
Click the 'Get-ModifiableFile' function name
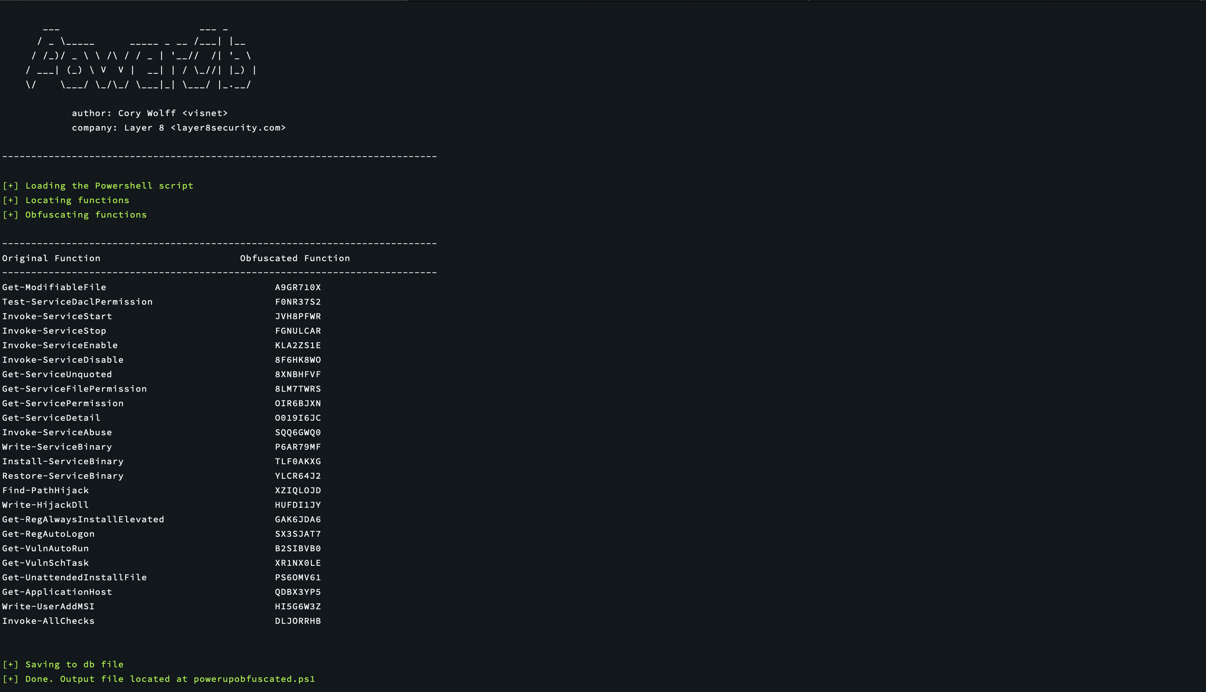[x=54, y=287]
